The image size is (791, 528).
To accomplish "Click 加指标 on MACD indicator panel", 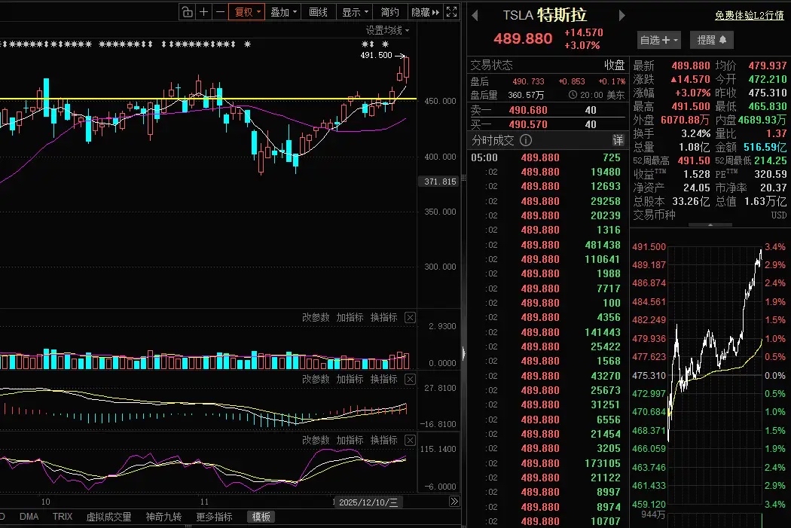I will 350,379.
